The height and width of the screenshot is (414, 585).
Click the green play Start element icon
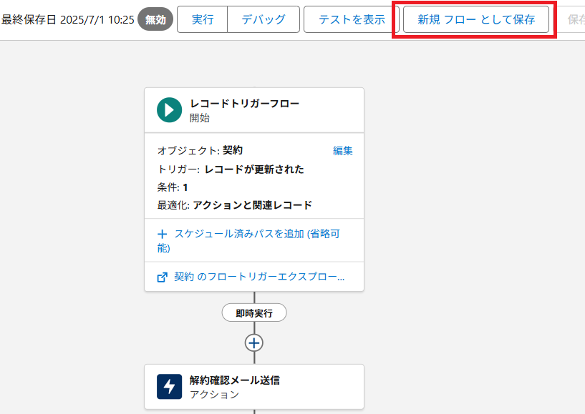coord(170,110)
